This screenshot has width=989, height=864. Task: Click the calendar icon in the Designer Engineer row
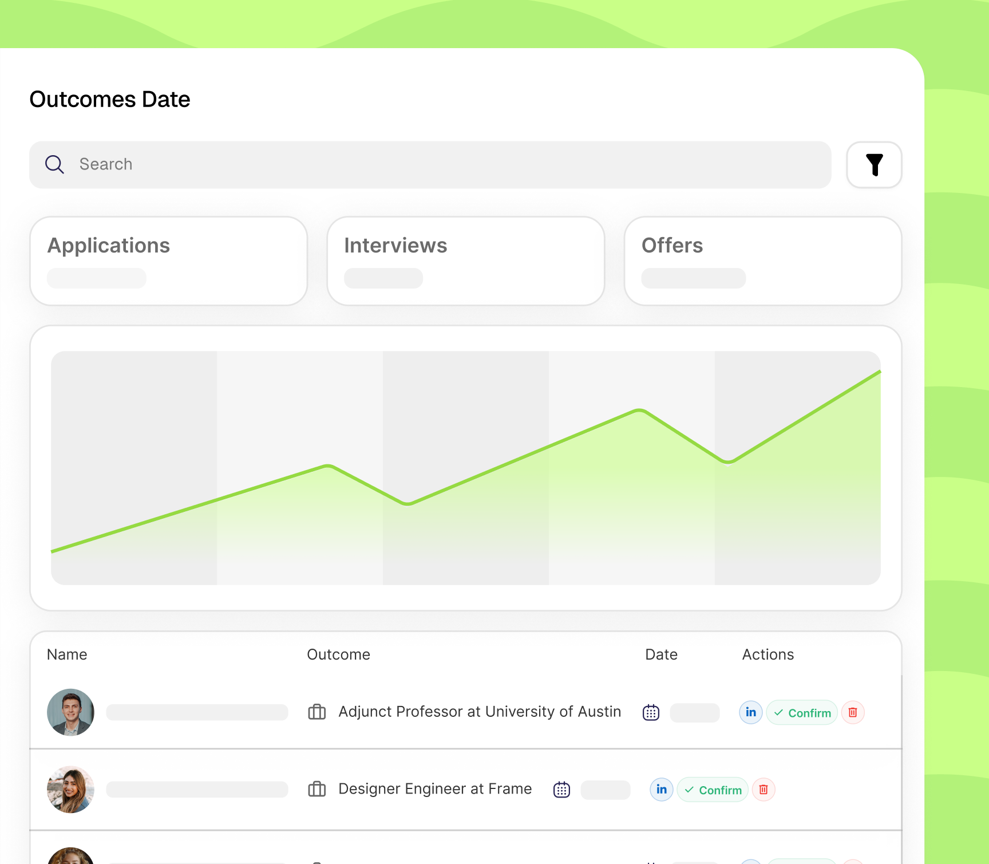(x=561, y=790)
